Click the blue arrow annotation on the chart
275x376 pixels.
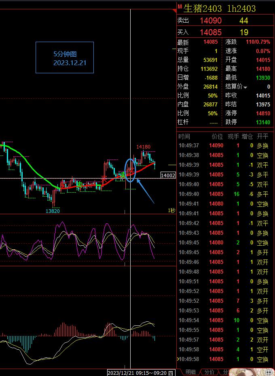[x=146, y=191]
